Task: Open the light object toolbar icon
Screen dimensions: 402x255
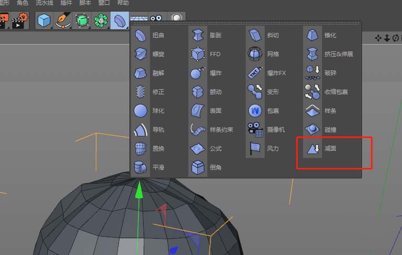Action: point(176,18)
